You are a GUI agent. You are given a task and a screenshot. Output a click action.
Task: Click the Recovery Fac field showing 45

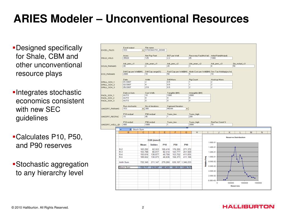point(199,58)
